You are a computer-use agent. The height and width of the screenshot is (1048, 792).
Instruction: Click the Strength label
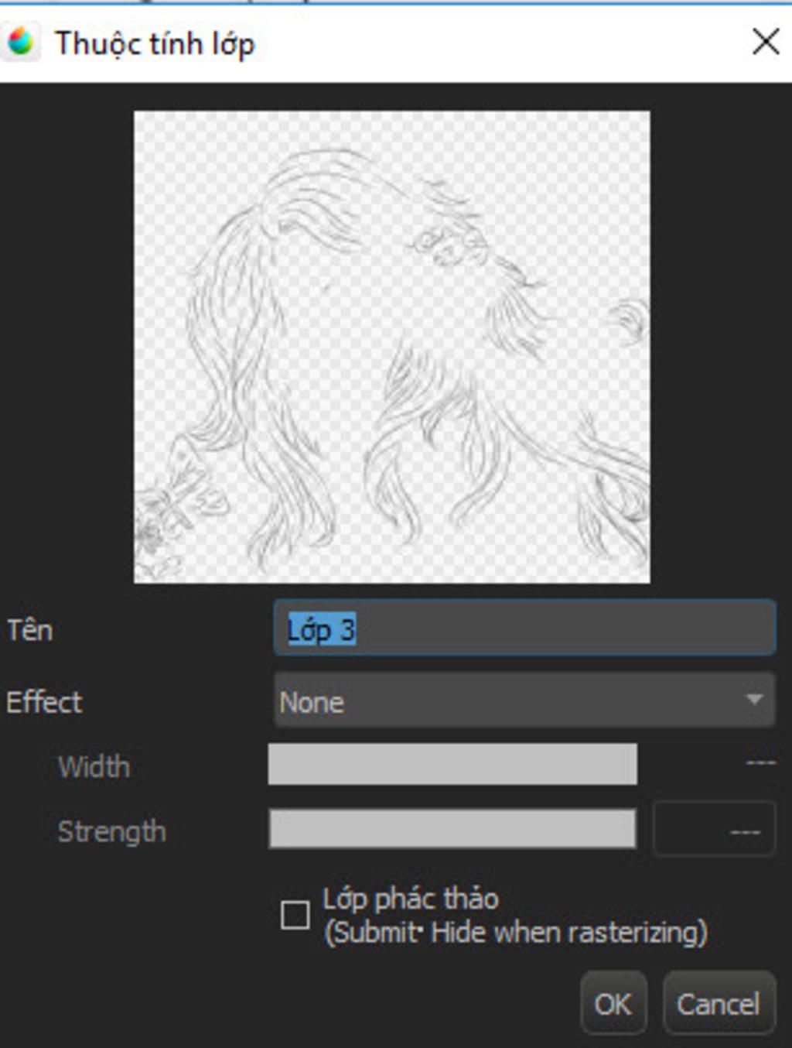(x=112, y=831)
